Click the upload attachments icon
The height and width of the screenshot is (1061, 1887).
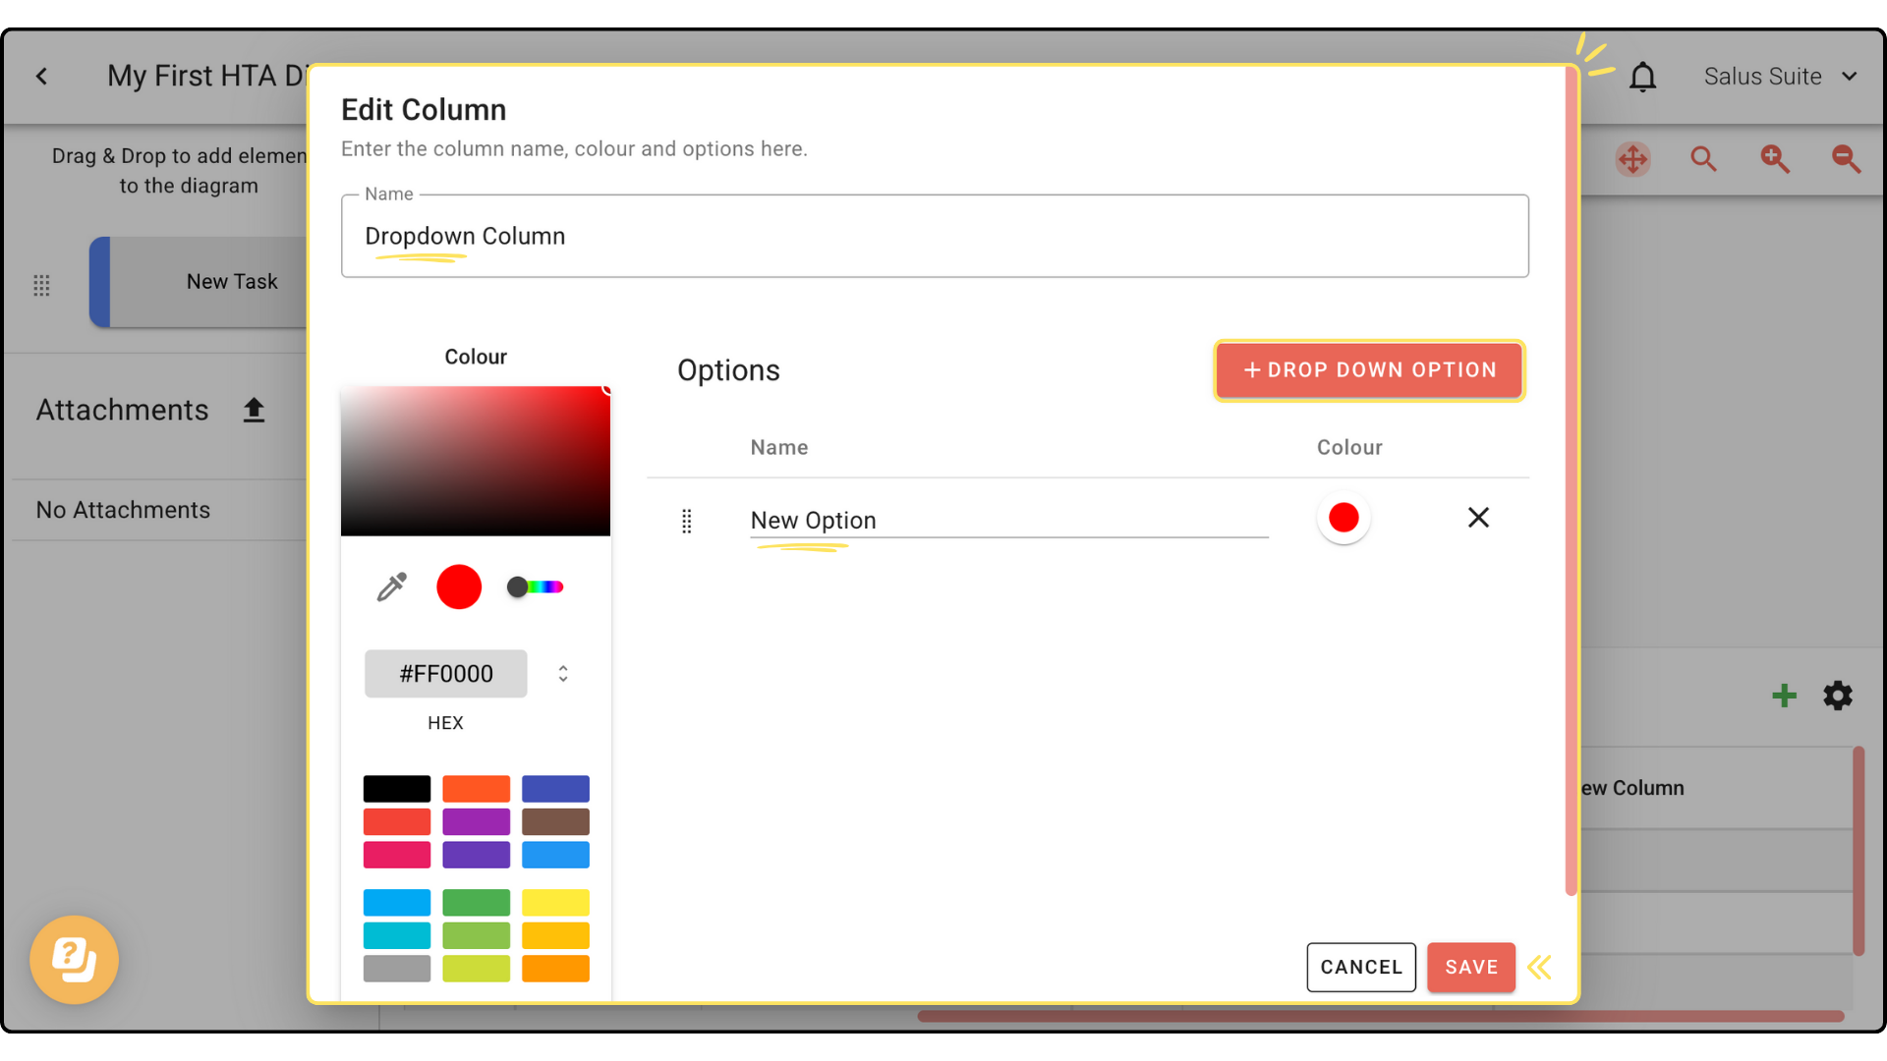(x=254, y=410)
